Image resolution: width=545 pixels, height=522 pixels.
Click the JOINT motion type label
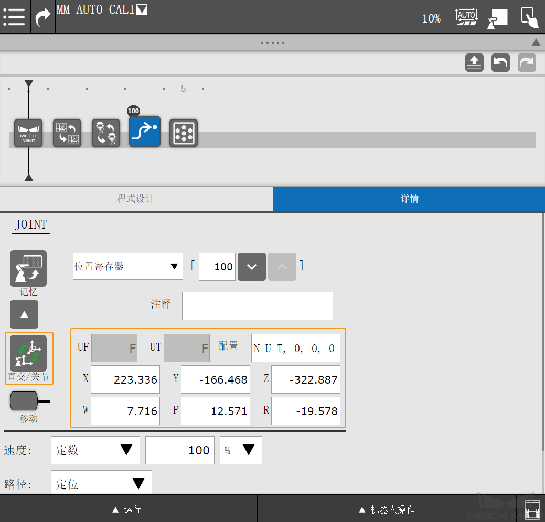click(30, 225)
